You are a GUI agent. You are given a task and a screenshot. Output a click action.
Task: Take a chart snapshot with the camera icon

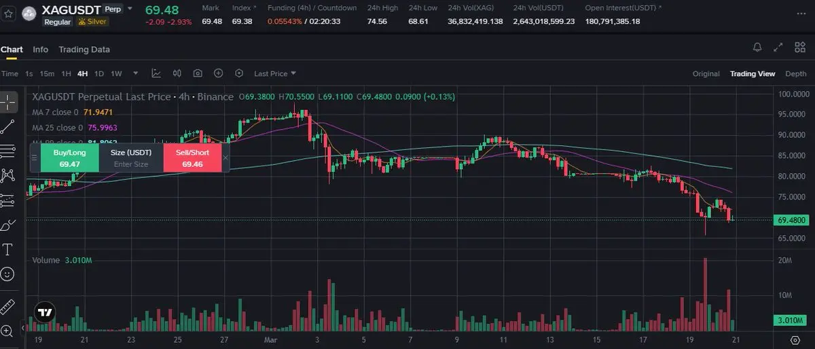pos(198,73)
